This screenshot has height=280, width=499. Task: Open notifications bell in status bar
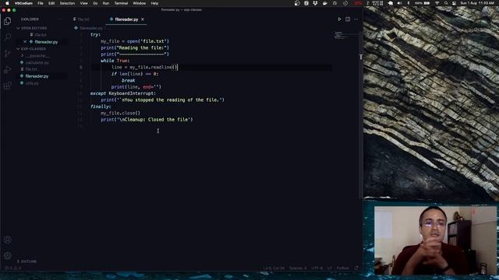356,268
